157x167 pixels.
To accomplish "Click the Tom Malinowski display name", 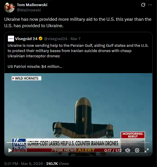I will point(32,5).
